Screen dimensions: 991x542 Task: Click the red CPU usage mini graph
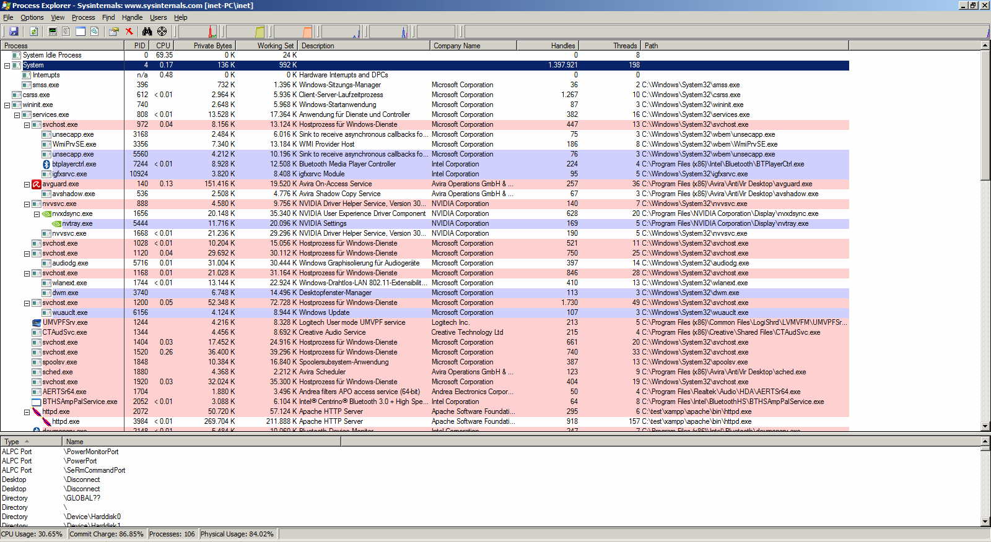198,32
